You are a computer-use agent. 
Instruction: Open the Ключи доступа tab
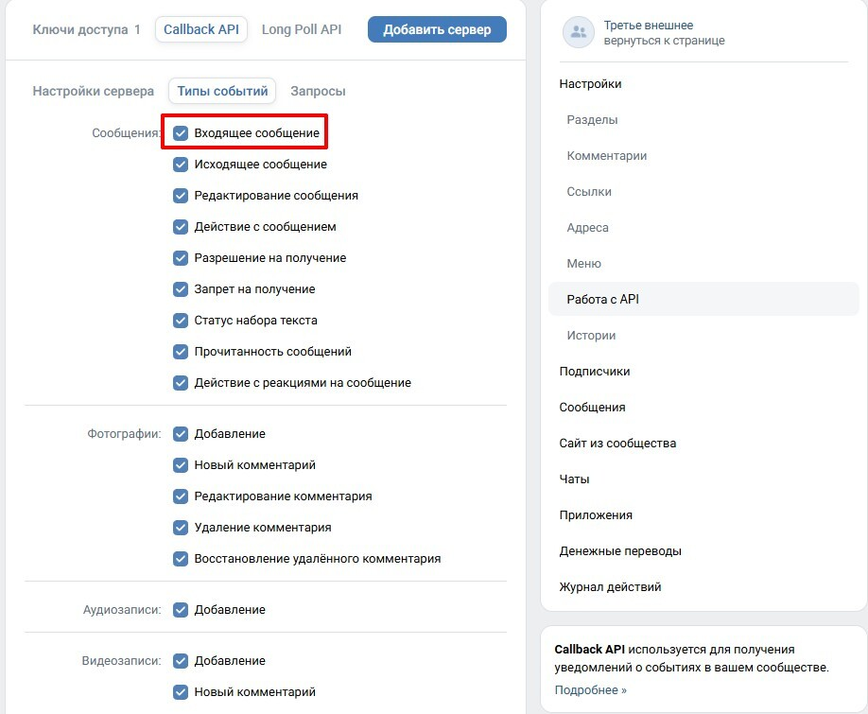click(x=86, y=29)
